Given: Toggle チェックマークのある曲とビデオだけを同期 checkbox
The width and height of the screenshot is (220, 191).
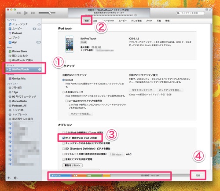Looking at the screenshot, I should click(x=63, y=143).
